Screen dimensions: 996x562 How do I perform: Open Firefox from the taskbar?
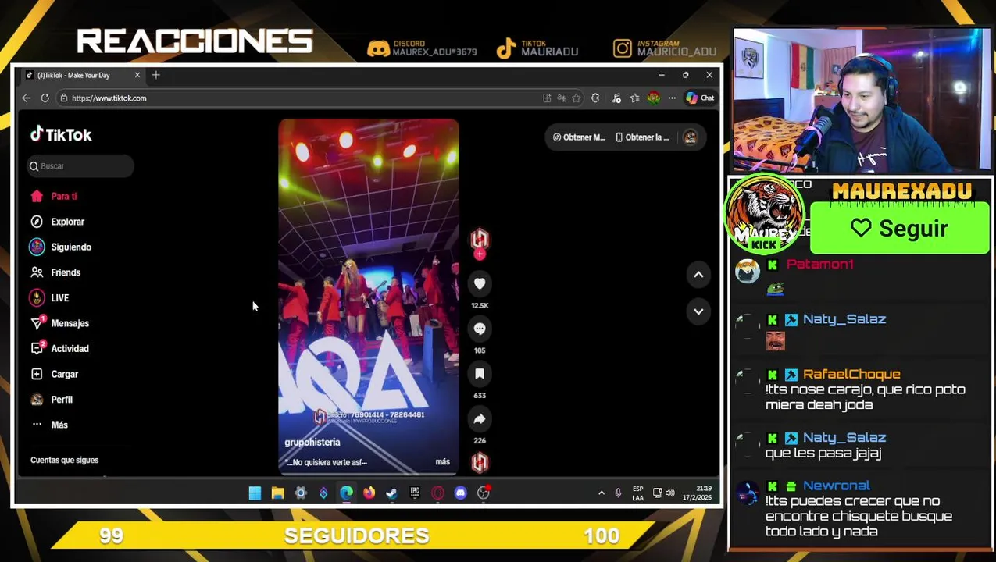[x=369, y=493]
